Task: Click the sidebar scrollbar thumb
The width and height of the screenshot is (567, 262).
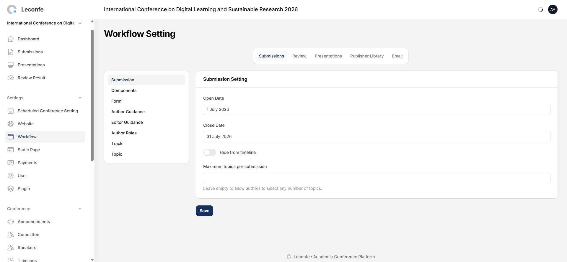Action: point(92,95)
